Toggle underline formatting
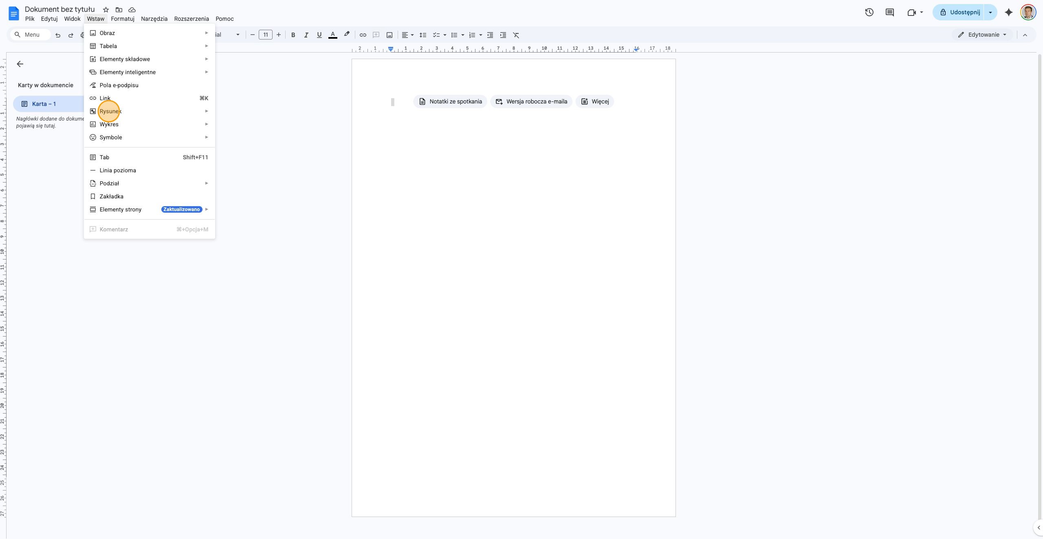 (x=319, y=35)
